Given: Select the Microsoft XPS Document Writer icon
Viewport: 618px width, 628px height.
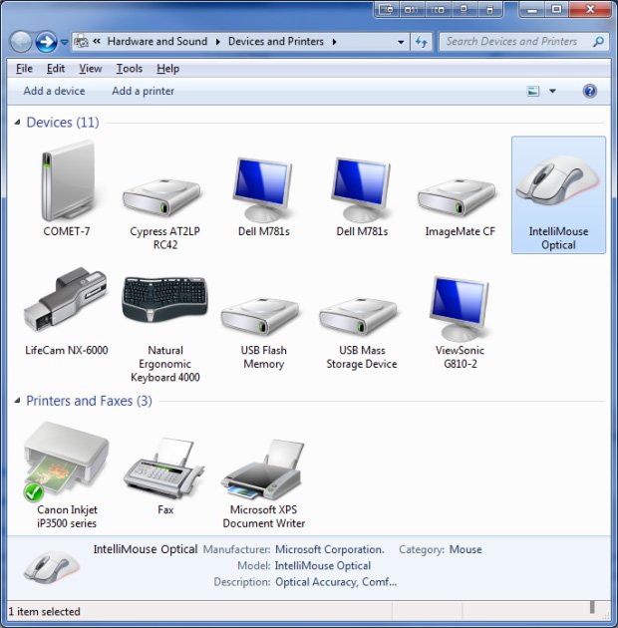Looking at the screenshot, I should [262, 470].
